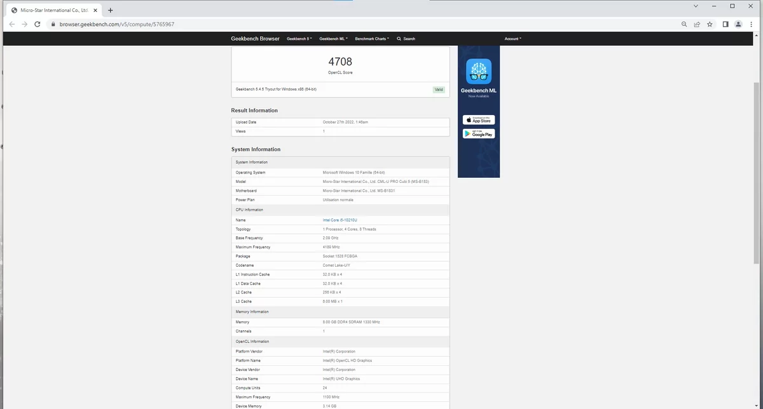The image size is (763, 409).
Task: Open the Geekbench ML dropdown menu
Action: tap(334, 39)
